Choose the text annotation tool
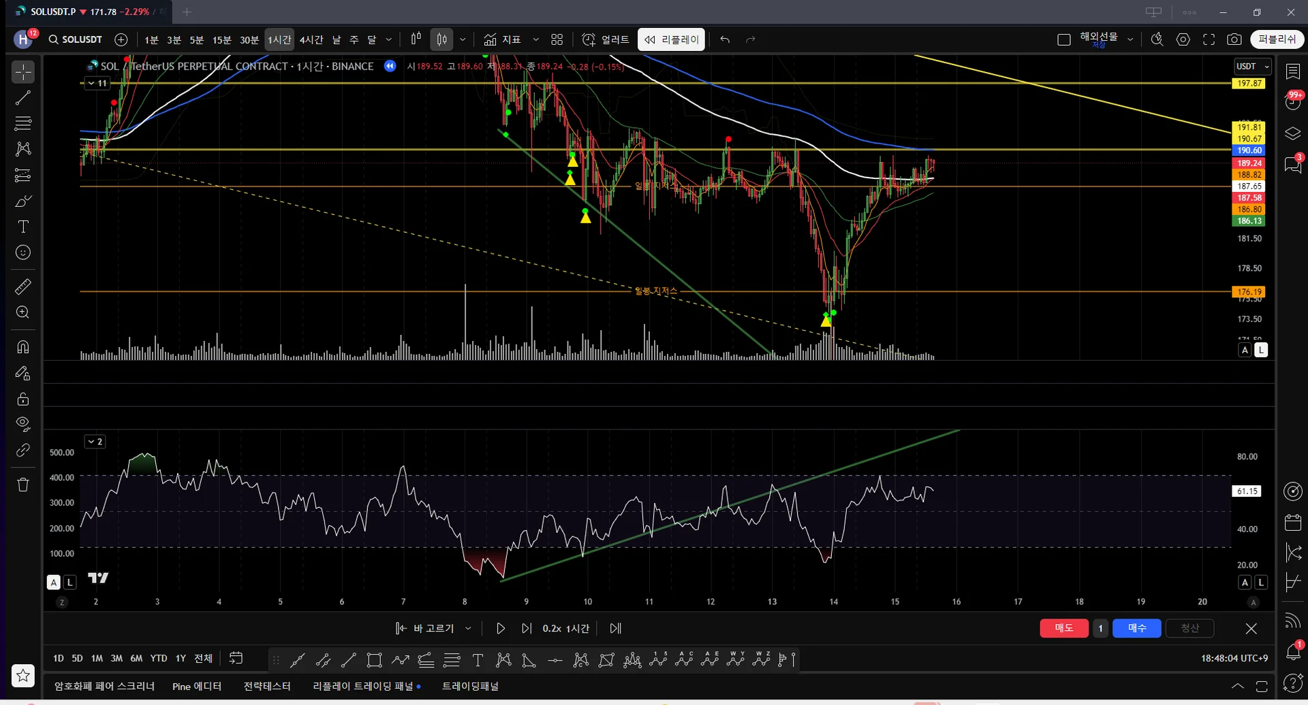The height and width of the screenshot is (705, 1308). point(23,227)
